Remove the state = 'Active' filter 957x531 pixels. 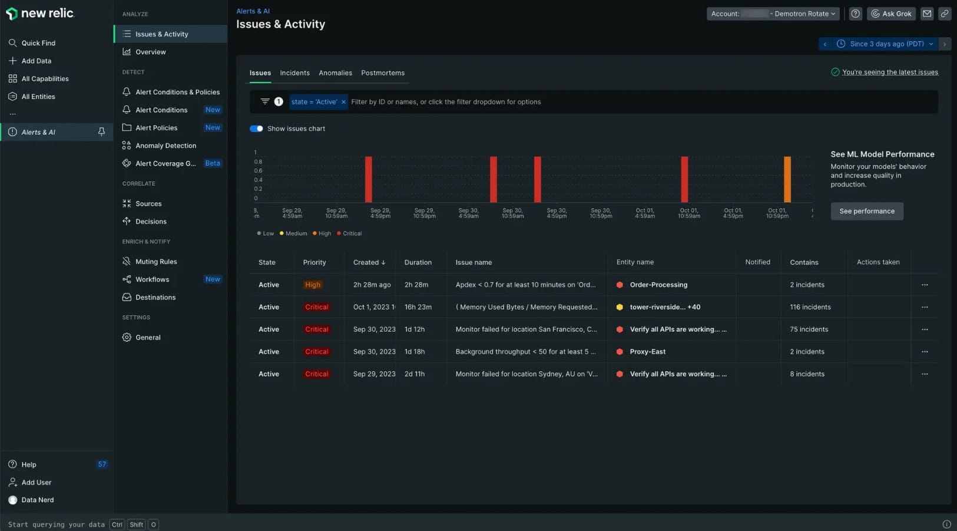(343, 101)
